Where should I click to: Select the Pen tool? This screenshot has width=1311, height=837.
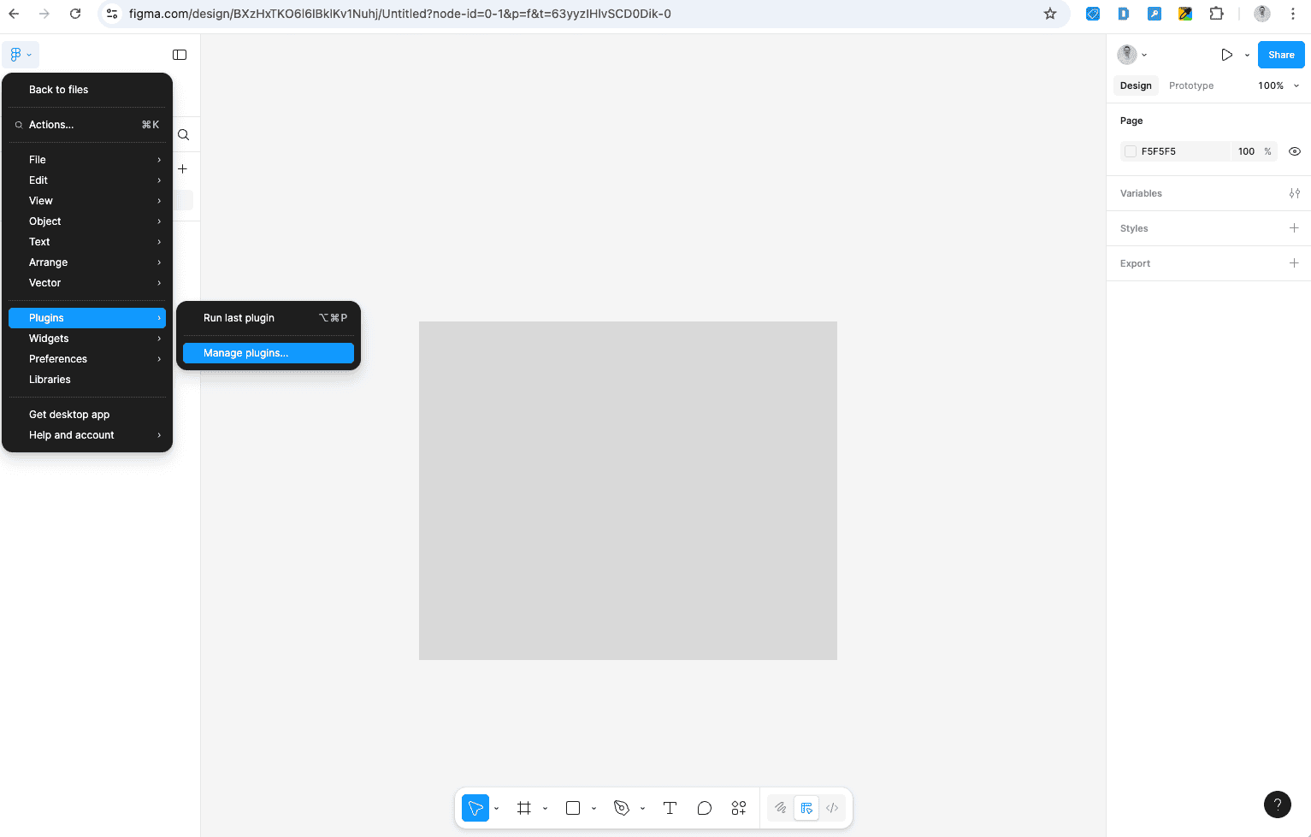pyautogui.click(x=620, y=807)
